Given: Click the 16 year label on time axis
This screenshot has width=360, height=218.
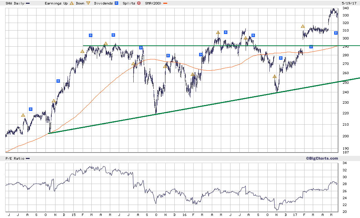Looking at the screenshot, I should click(184, 215).
